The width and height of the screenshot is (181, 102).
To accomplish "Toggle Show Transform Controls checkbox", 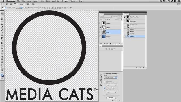I will pos(24,8).
